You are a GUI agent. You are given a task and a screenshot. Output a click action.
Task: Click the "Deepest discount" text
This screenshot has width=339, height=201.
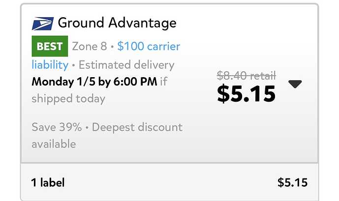[137, 127]
